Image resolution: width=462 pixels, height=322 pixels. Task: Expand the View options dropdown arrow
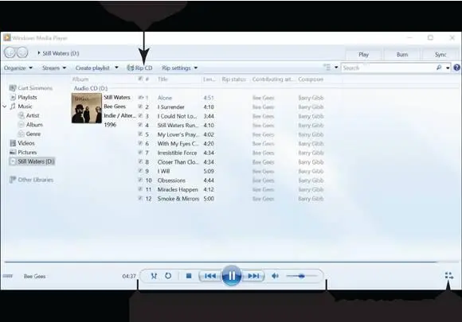tap(336, 68)
